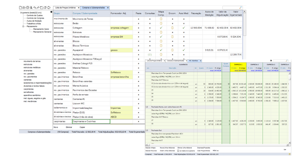299x158 pixels.
Task: Select 'serralharias' in the group list
Action: point(28,92)
